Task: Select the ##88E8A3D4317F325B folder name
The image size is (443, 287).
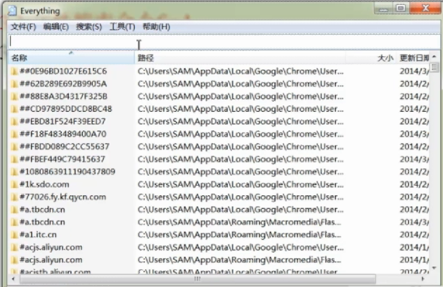Action: point(64,97)
